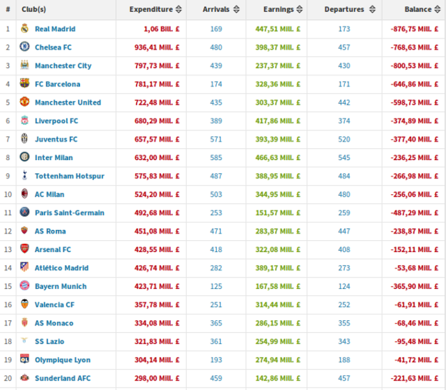Click the AS Roma club crest

coord(25,231)
